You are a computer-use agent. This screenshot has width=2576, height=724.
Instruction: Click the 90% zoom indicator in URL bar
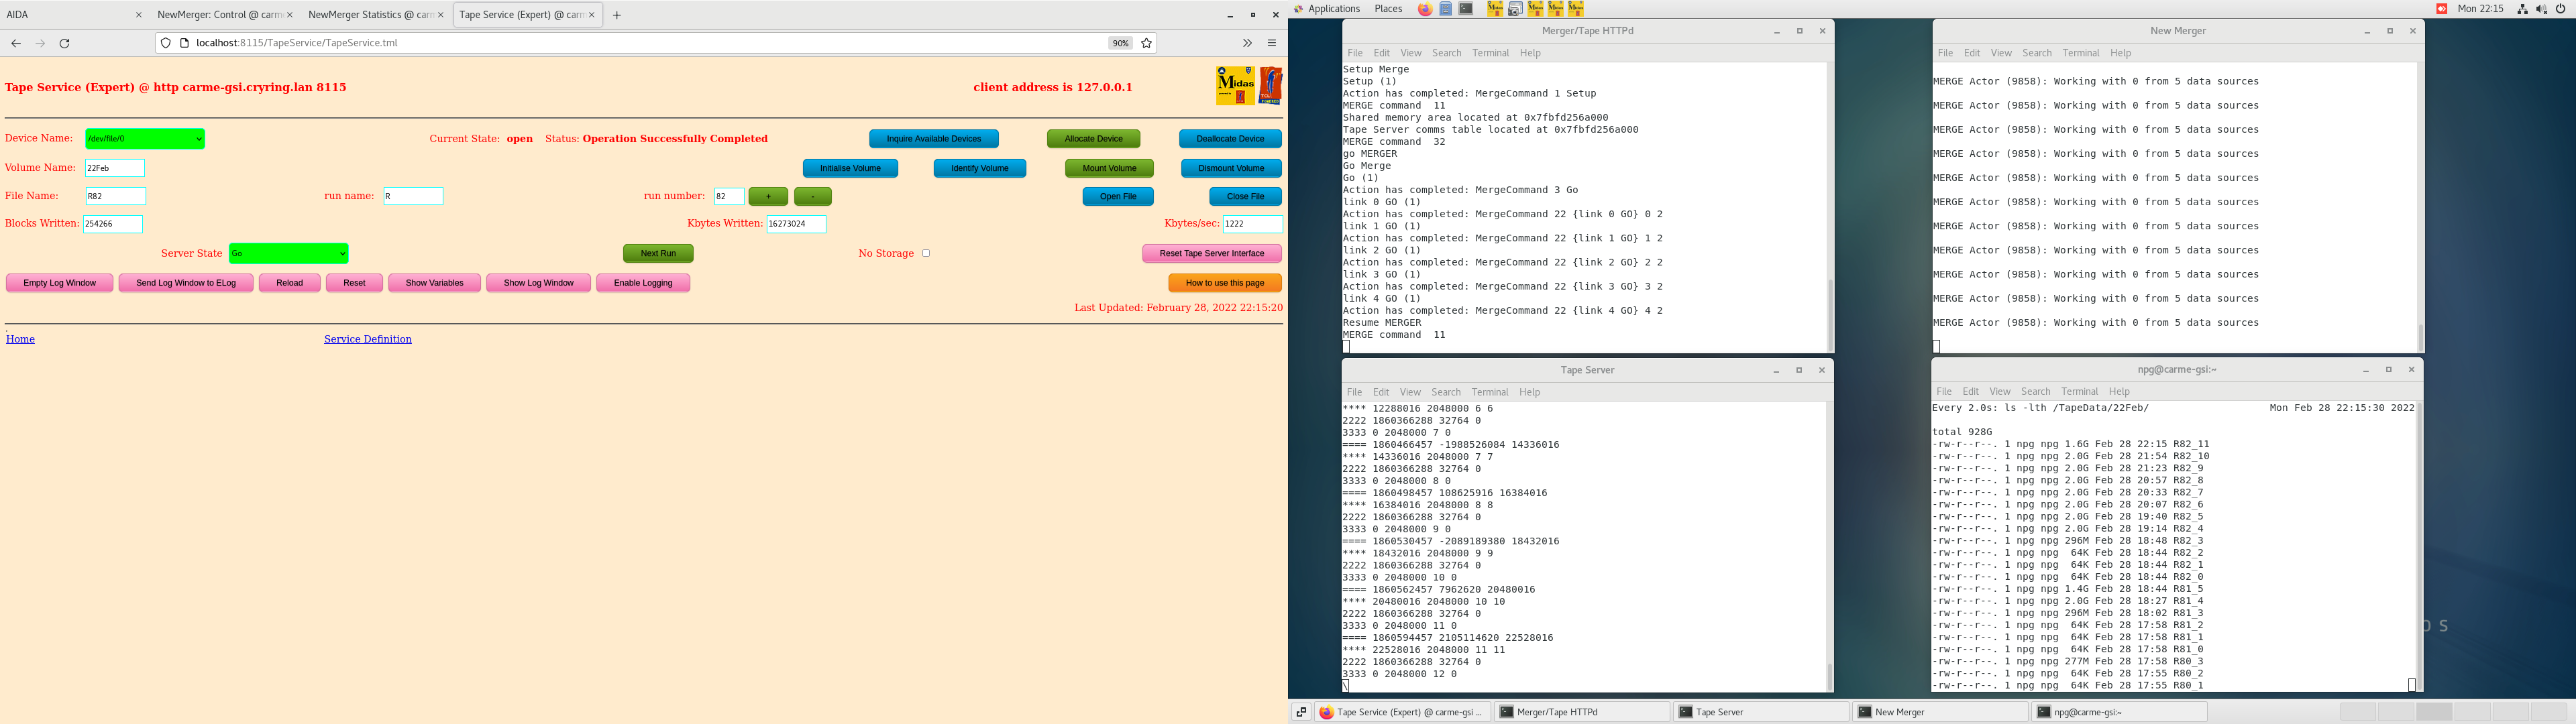point(1120,43)
